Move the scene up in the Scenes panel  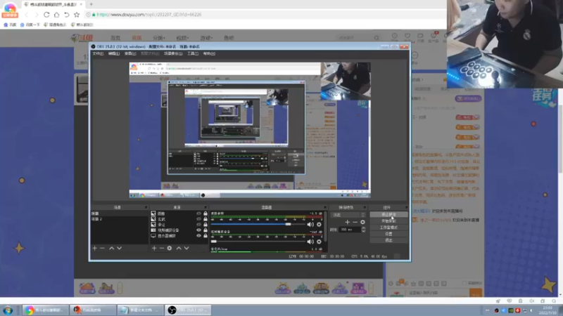pyautogui.click(x=112, y=248)
